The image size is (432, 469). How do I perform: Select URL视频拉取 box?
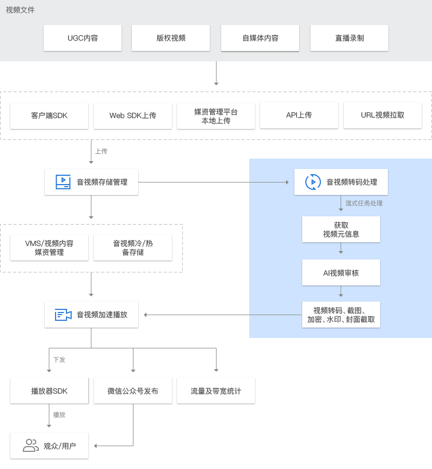pos(383,115)
